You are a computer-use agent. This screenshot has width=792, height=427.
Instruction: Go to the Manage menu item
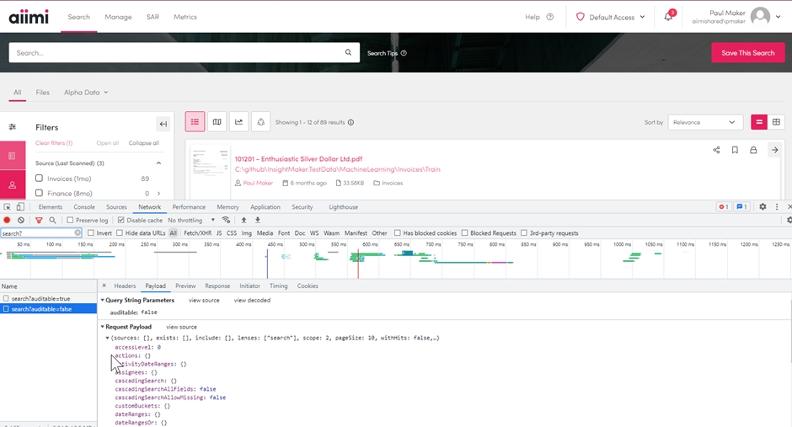pos(118,17)
